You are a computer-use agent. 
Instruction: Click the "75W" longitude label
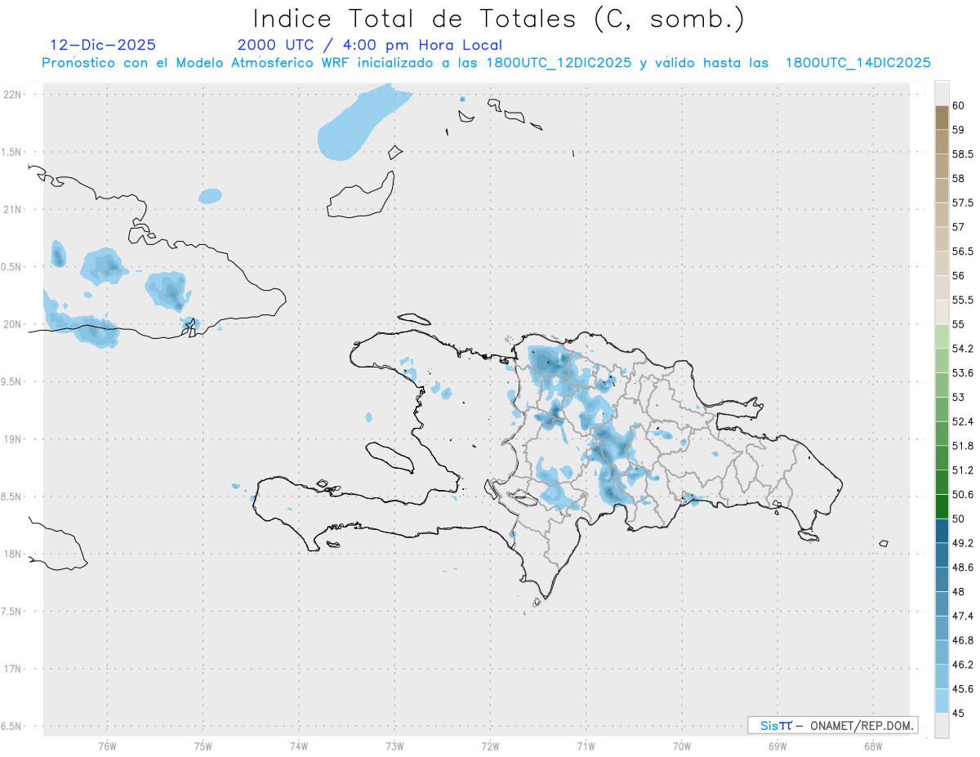point(203,746)
